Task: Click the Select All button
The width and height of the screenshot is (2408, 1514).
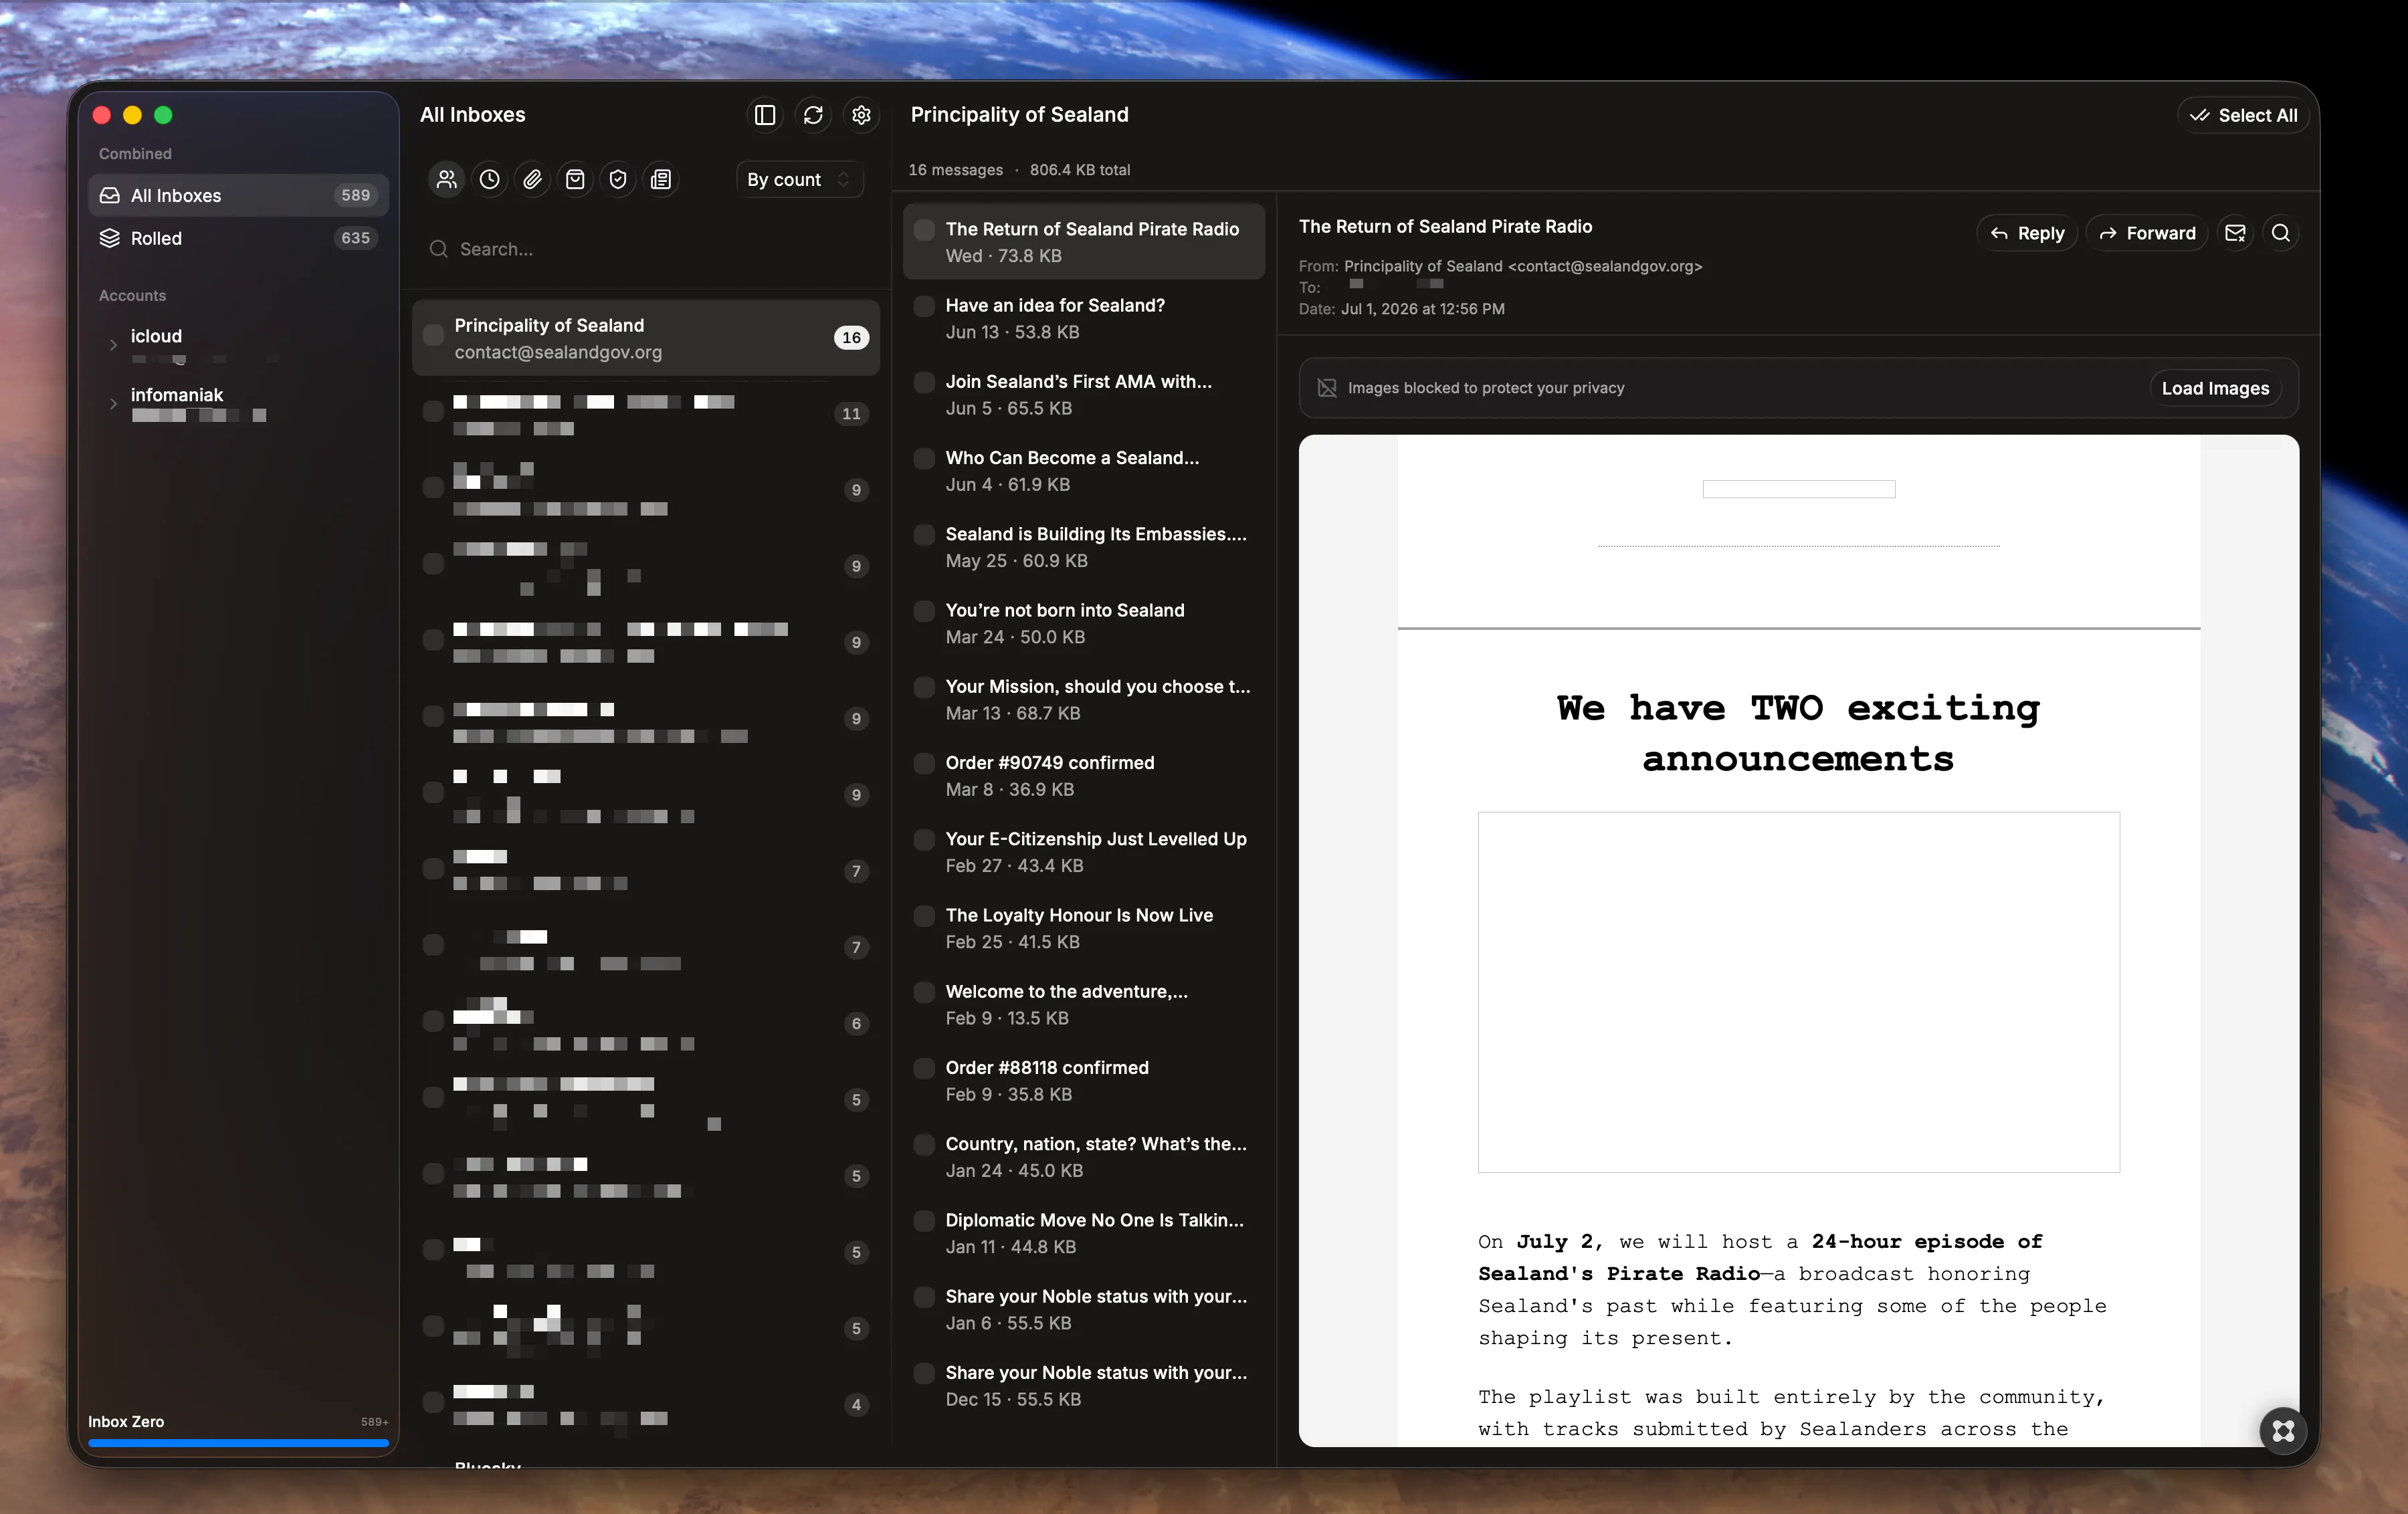Action: [2243, 116]
